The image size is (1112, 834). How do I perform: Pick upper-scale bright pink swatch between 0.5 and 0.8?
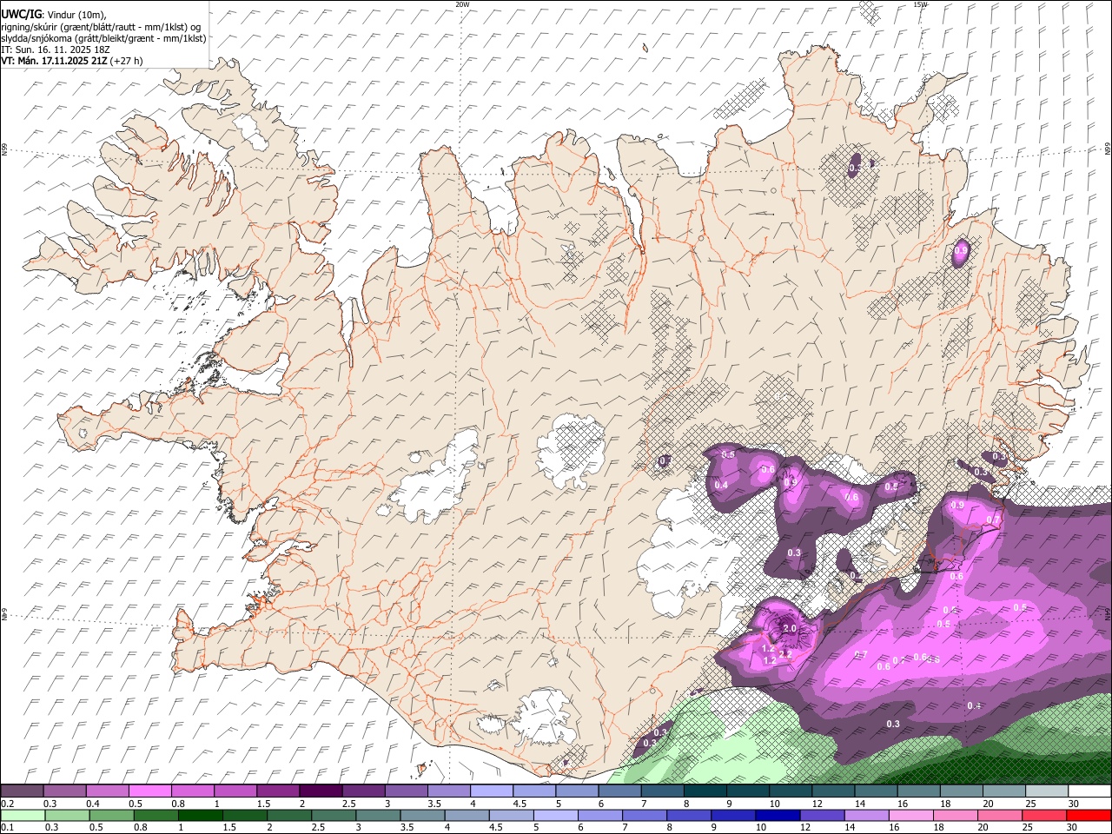pyautogui.click(x=150, y=791)
